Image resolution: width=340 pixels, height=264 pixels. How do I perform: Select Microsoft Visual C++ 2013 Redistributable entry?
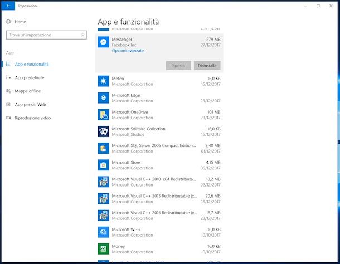(154, 196)
